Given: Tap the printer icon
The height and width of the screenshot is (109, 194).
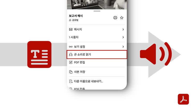Looking at the screenshot, I should pyautogui.click(x=115, y=18).
